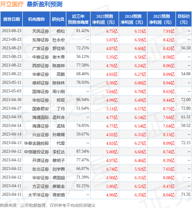
Task: Click researcher name 孙媛媛
Action: (x=59, y=135)
